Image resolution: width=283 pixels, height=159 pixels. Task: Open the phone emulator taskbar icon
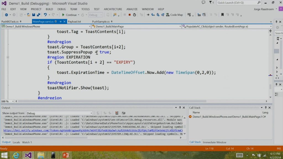click(x=53, y=155)
